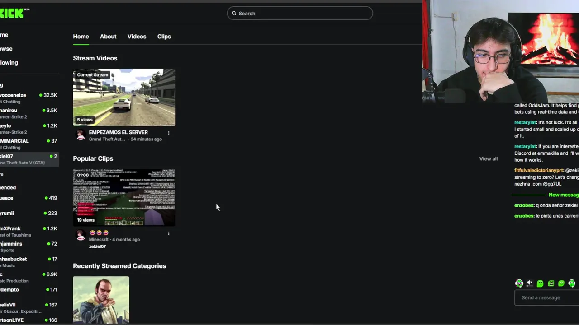Open the Ghost of Tsushima channel in the sidebar
This screenshot has height=325, width=579.
[29, 231]
